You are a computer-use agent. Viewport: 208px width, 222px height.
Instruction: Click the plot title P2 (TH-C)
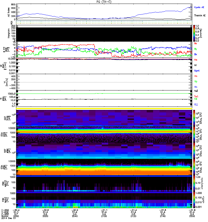[x=104, y=2]
